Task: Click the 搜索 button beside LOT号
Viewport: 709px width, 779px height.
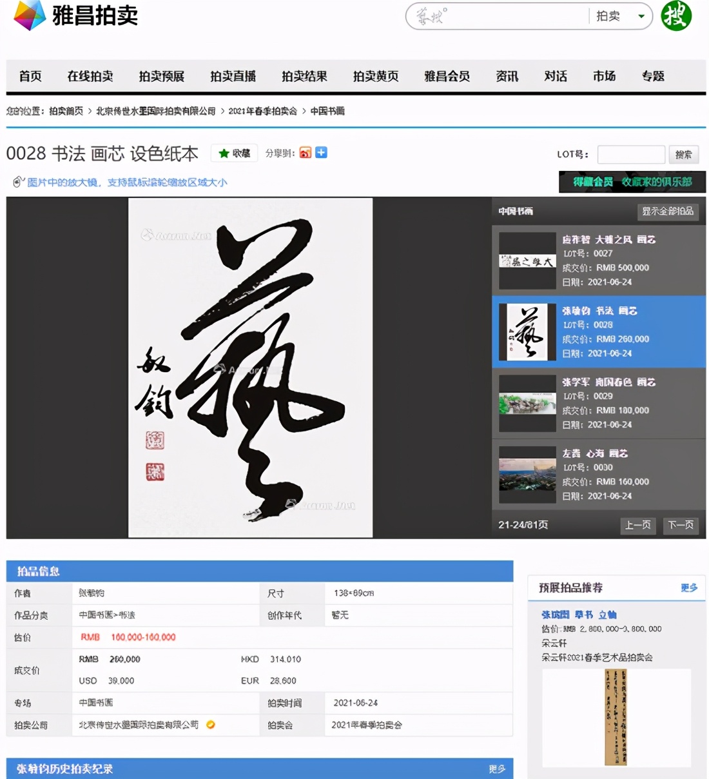Action: [x=684, y=155]
